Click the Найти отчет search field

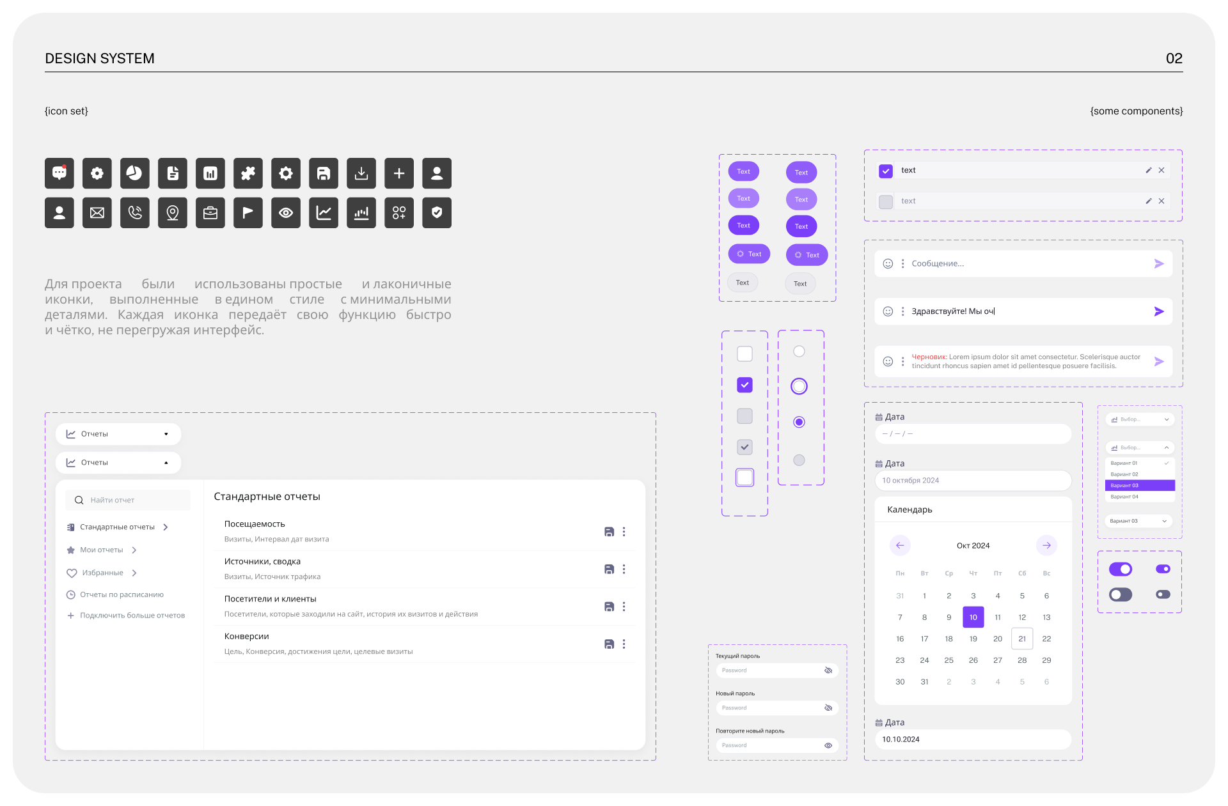128,500
